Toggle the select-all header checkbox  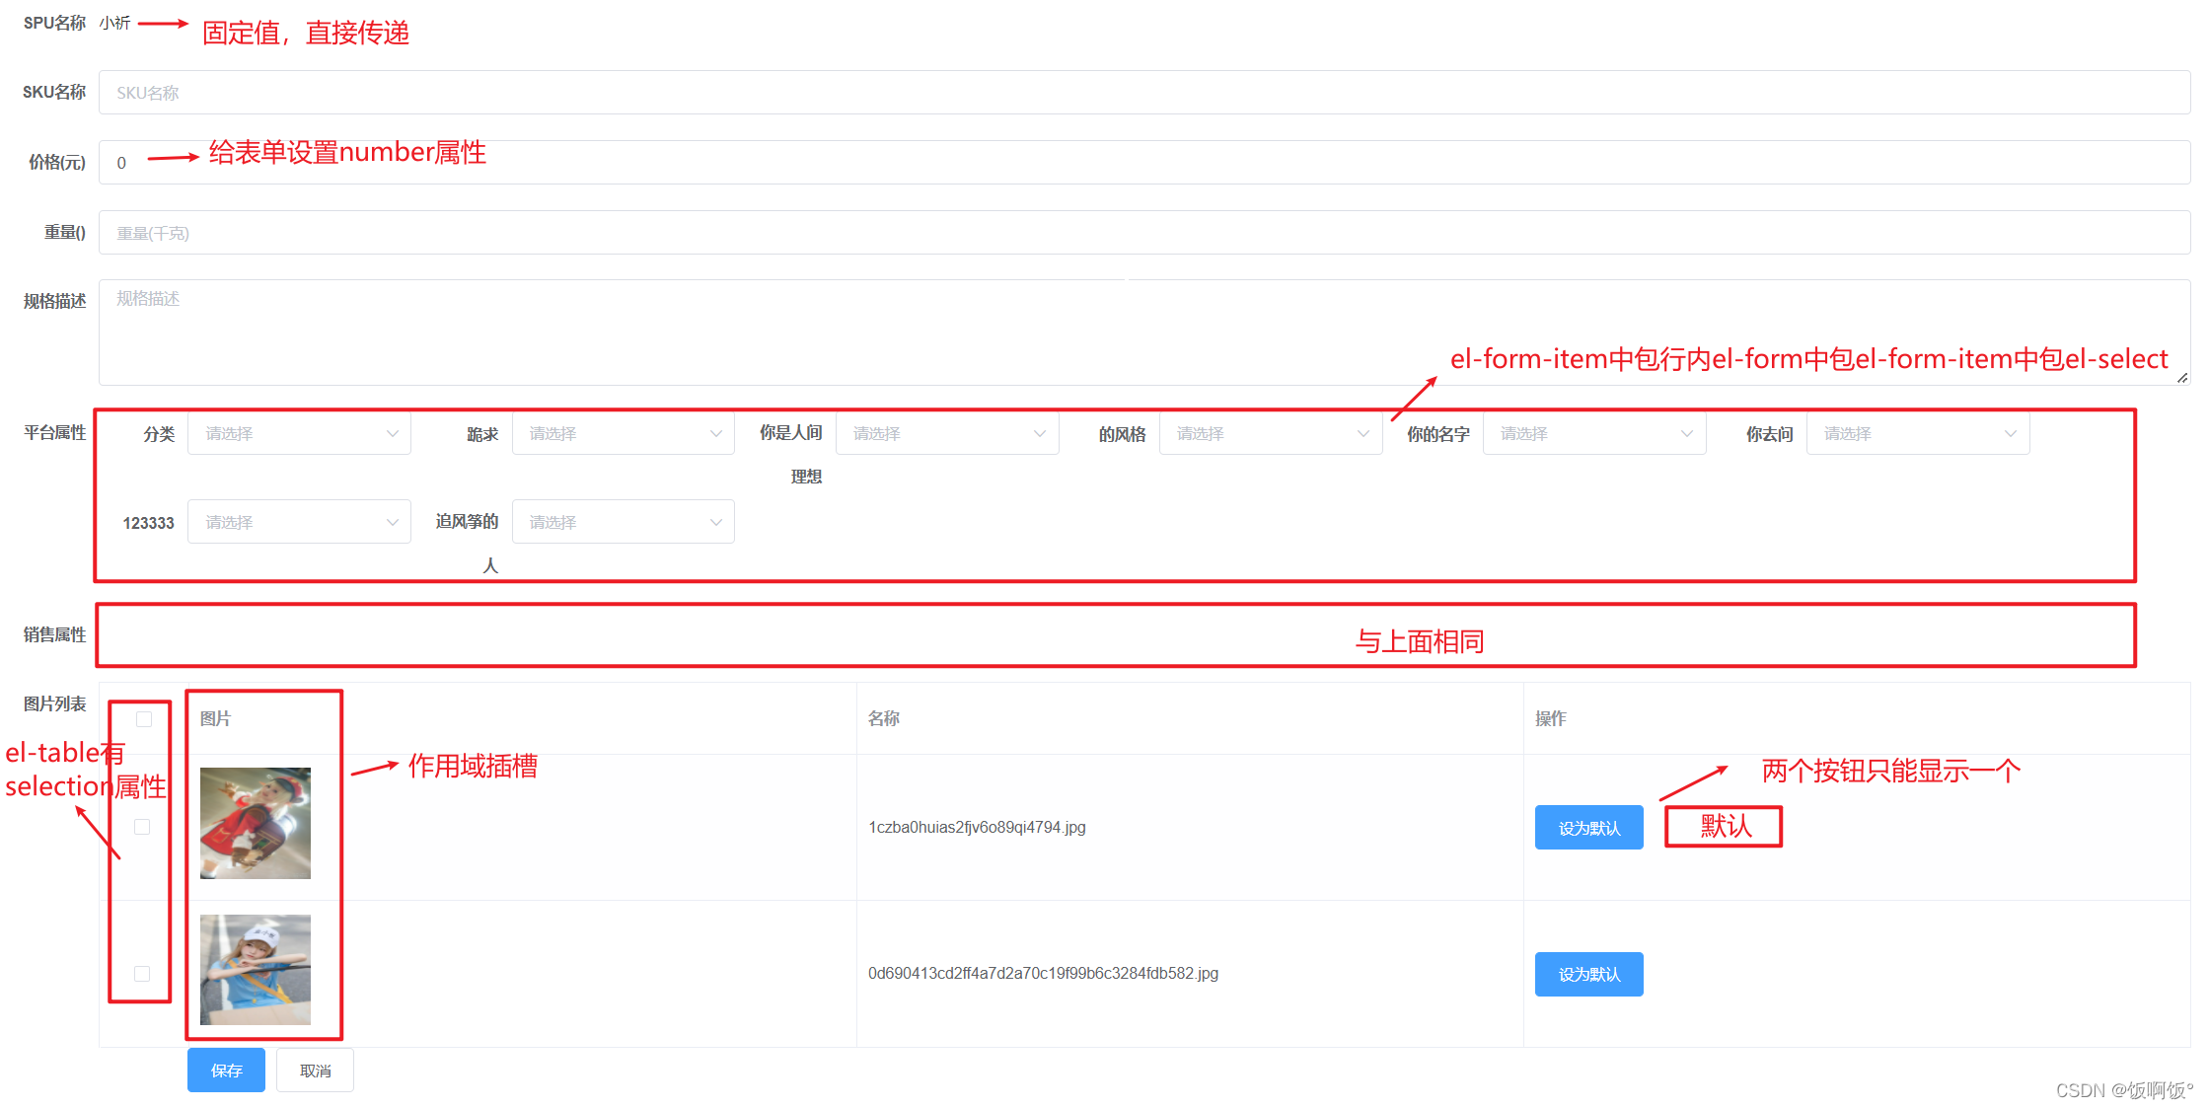pyautogui.click(x=144, y=719)
